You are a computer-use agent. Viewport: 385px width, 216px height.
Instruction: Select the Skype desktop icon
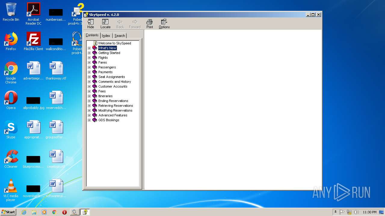(11, 130)
